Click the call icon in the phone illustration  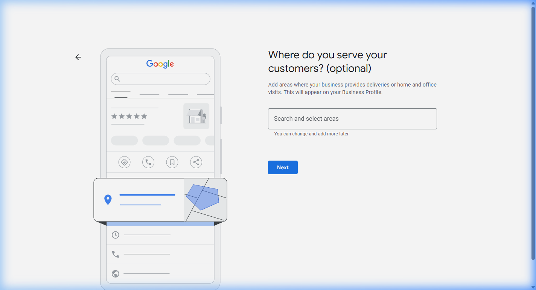148,162
